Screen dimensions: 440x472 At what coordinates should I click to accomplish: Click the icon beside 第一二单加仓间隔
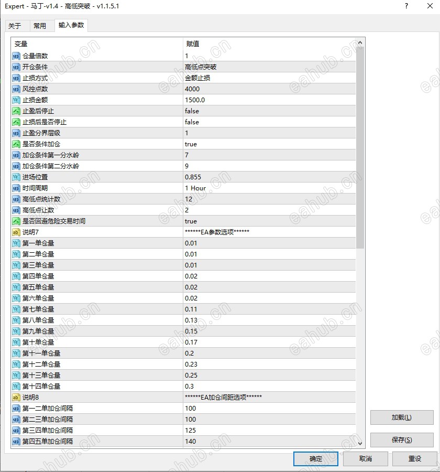coord(16,409)
